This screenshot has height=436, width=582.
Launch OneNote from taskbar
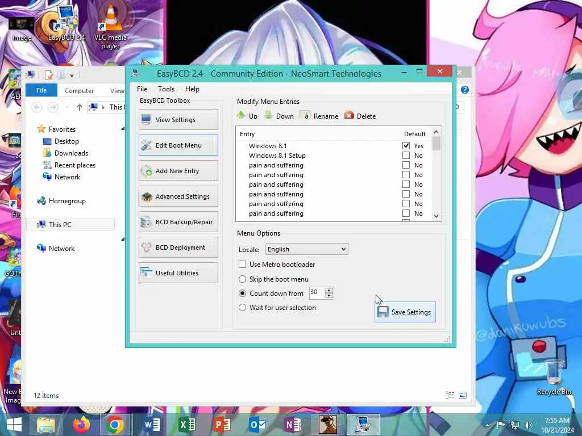[x=293, y=425]
